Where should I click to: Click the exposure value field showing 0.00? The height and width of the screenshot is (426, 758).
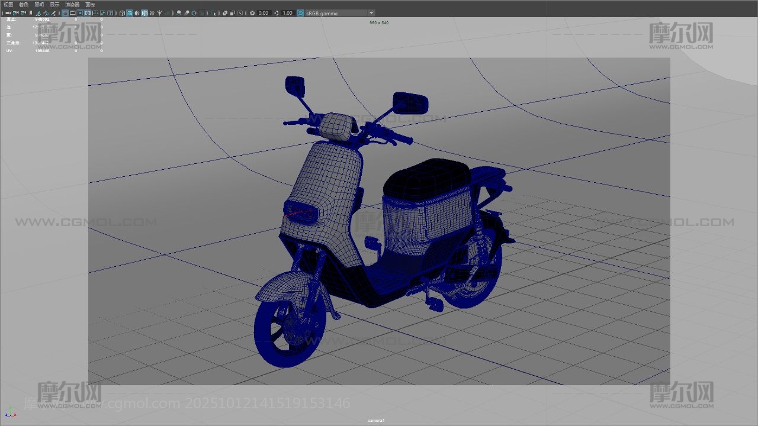[264, 13]
